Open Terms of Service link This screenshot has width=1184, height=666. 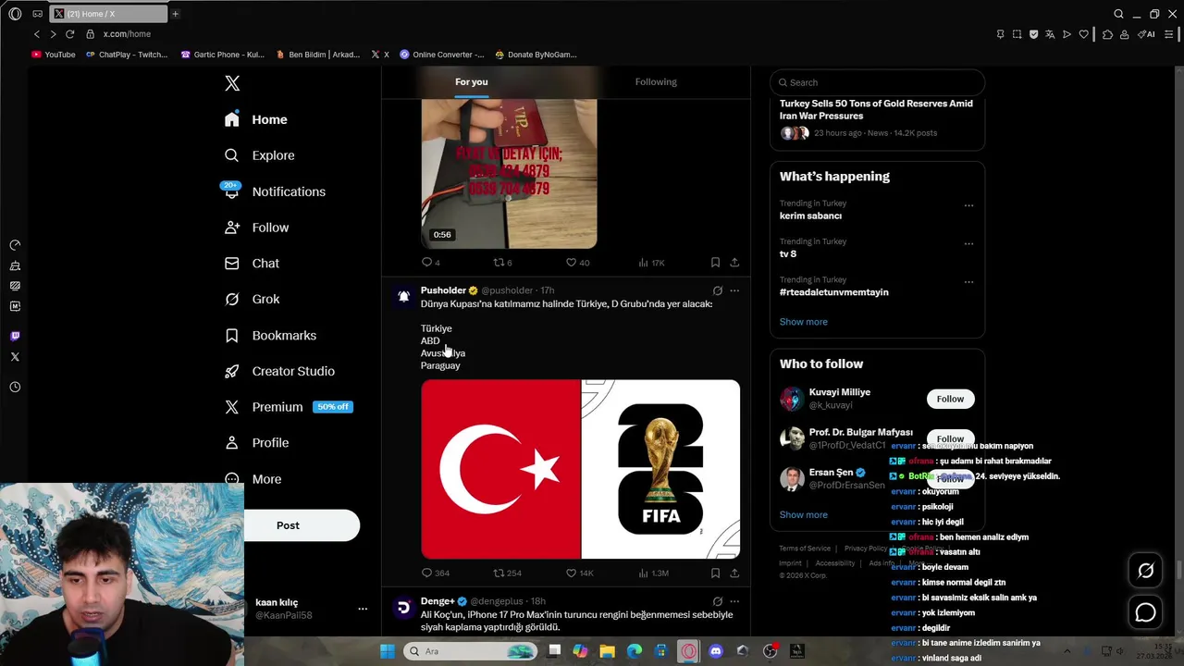tap(805, 549)
